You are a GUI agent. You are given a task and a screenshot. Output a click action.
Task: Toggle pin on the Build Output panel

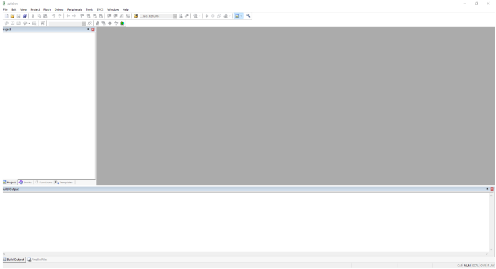pyautogui.click(x=487, y=189)
